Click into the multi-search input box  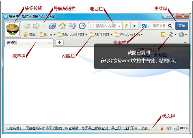point(158,26)
